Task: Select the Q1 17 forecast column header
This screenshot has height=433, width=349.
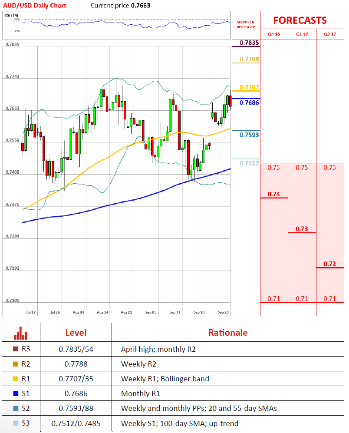Action: coord(302,34)
